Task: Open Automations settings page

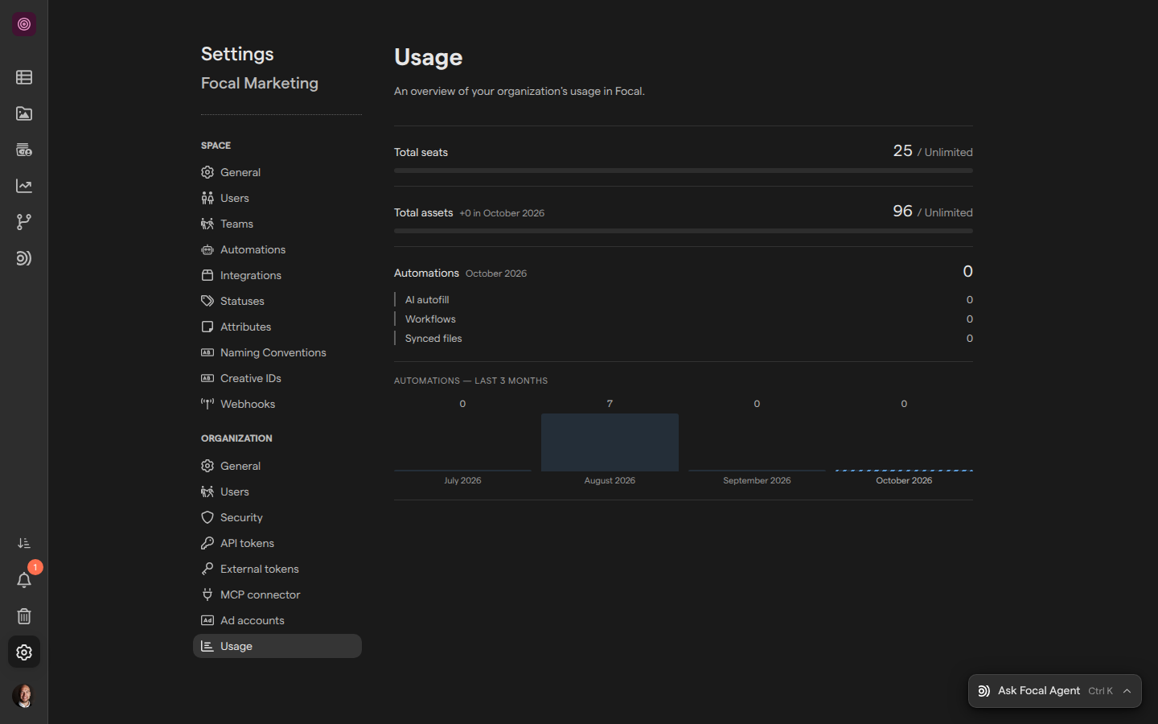Action: (x=277, y=249)
